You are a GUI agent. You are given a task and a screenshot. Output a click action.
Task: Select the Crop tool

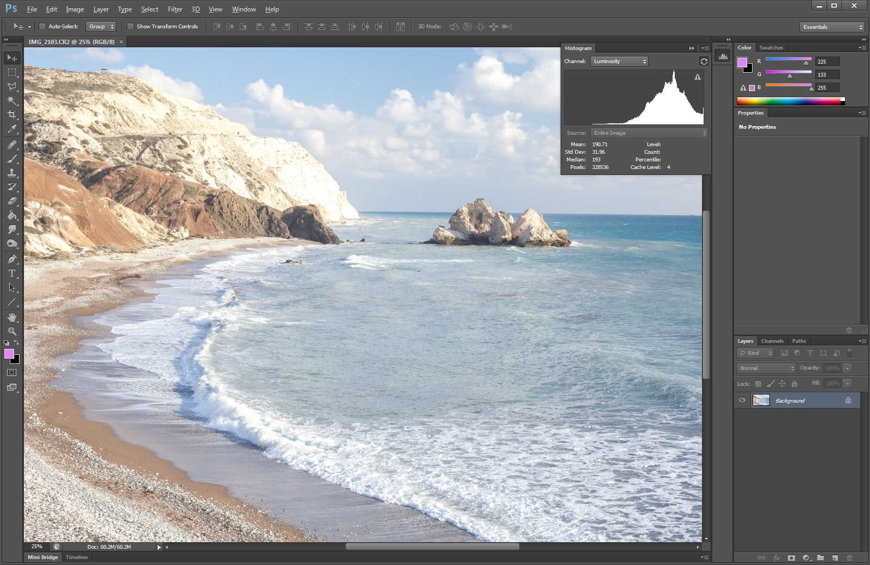point(12,115)
